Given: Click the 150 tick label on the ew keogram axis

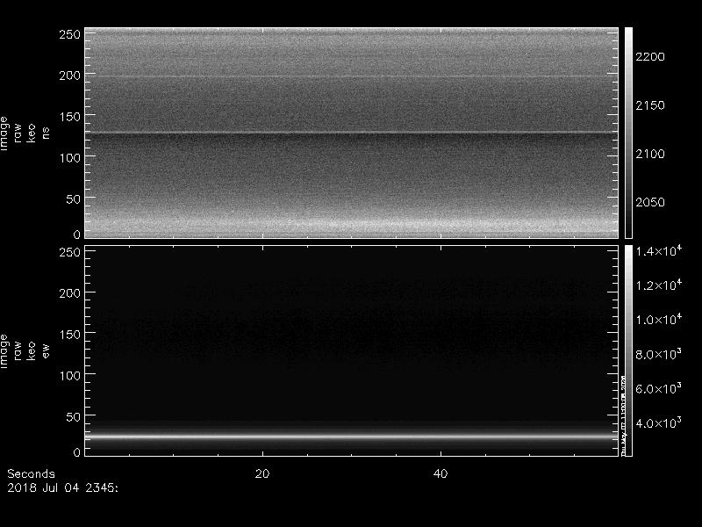Looking at the screenshot, I should pyautogui.click(x=69, y=335).
